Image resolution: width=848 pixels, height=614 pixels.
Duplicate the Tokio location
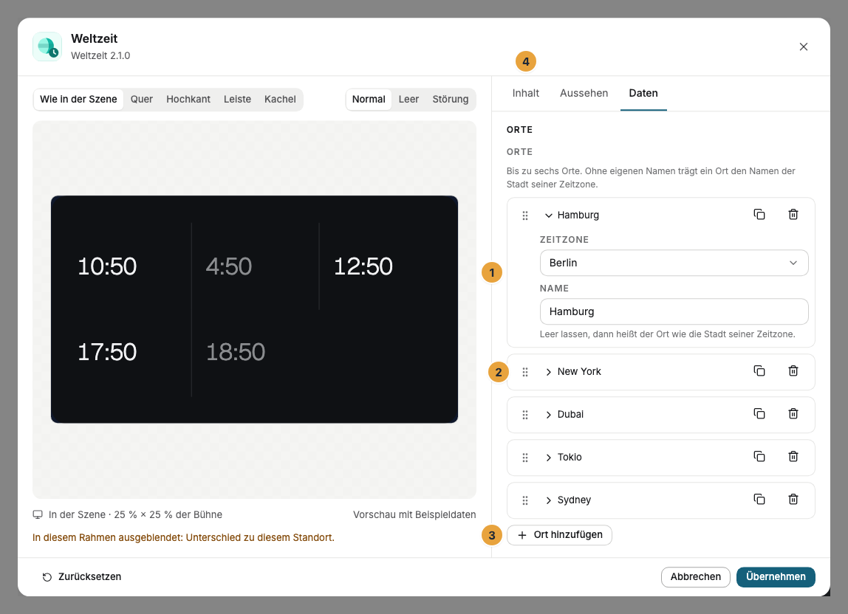coord(759,456)
